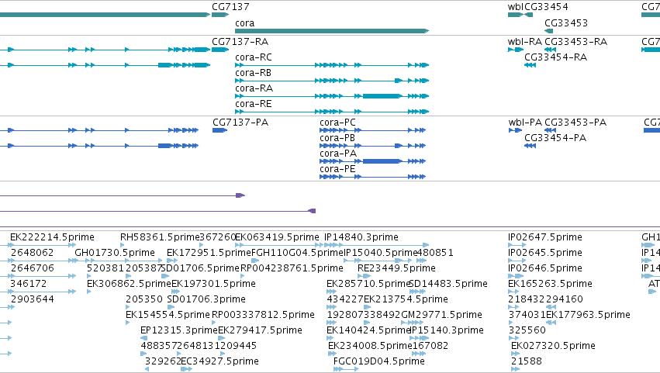The width and height of the screenshot is (660, 373).
Task: Select feature 2903644
Action: 32,300
